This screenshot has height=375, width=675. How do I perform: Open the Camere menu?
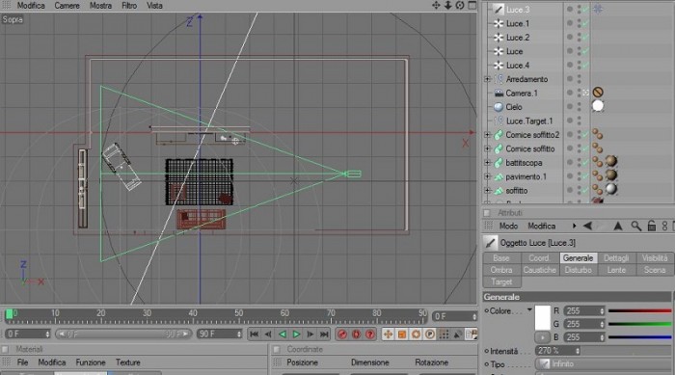point(67,6)
